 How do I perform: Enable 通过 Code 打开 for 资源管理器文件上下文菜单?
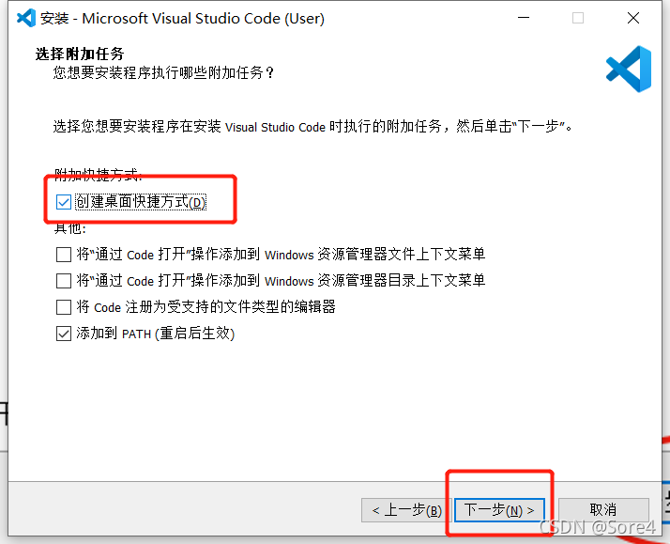click(64, 255)
